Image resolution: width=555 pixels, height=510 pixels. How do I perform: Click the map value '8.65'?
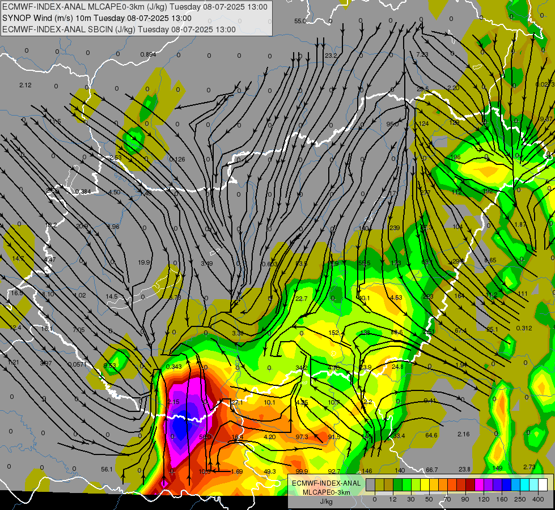tap(490, 260)
